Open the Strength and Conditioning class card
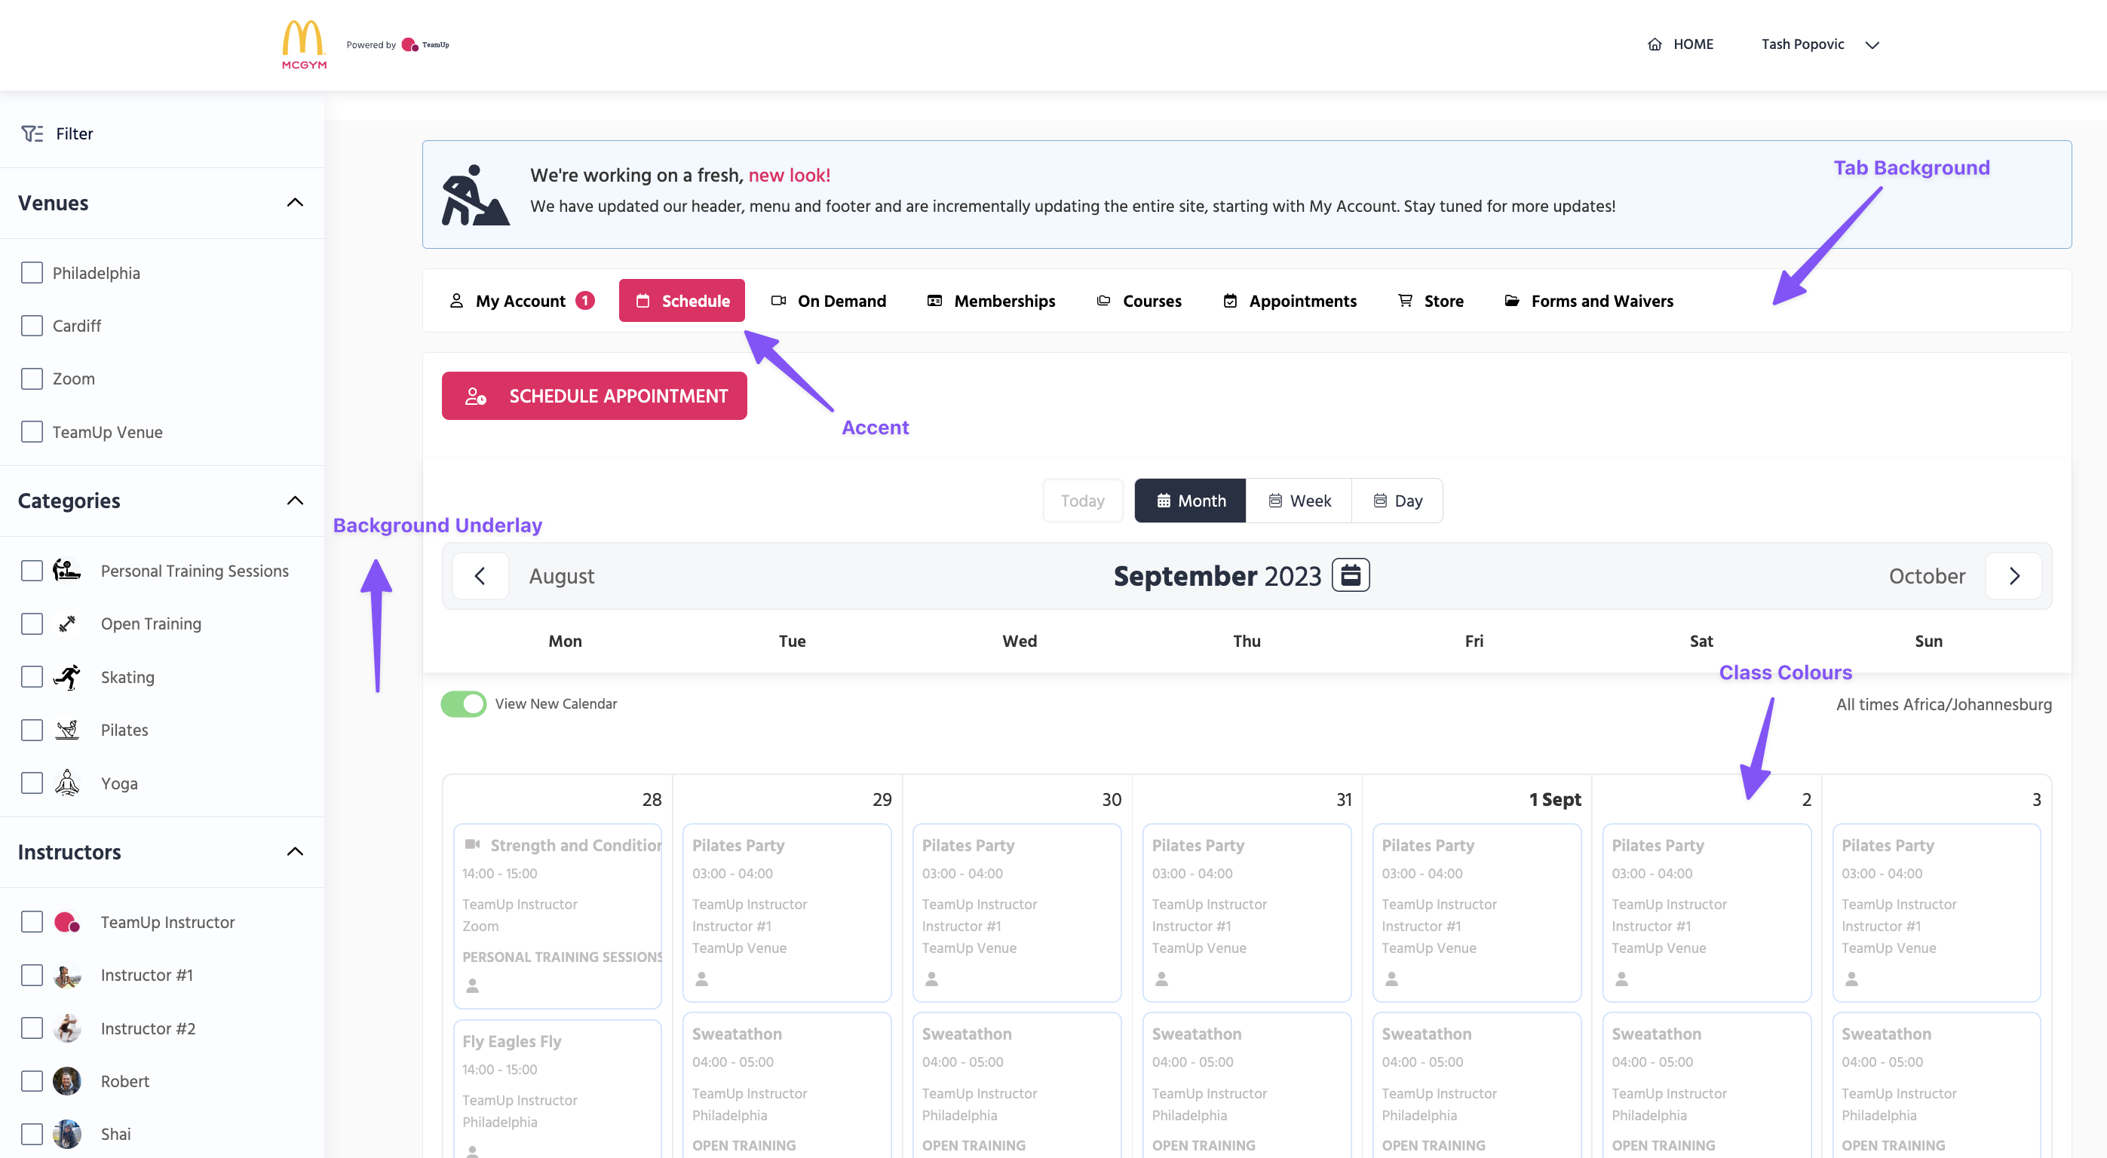Screen dimensions: 2107x1158 tap(558, 916)
